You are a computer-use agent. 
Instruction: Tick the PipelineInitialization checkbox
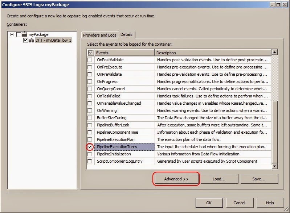[x=90, y=154]
